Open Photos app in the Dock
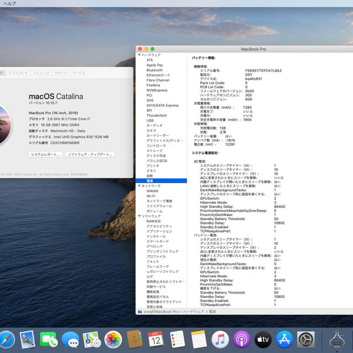Image resolution: width=353 pixels, height=353 pixels. click(x=113, y=340)
